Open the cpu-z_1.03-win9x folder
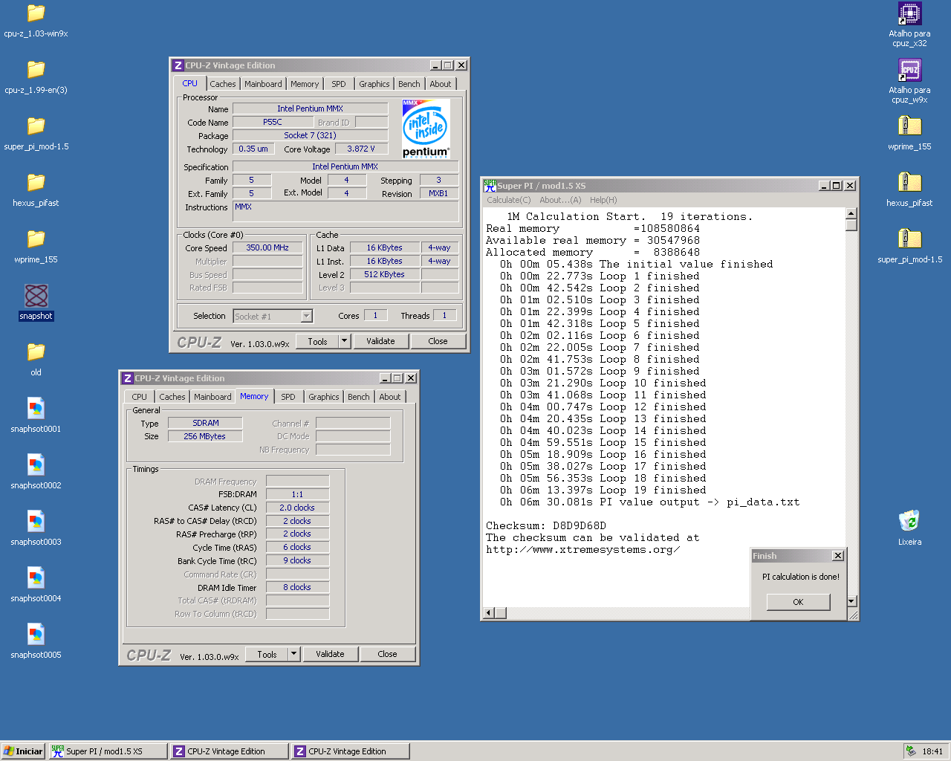 [x=35, y=15]
